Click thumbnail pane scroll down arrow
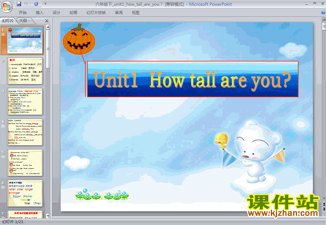This screenshot has width=326, height=225. click(48, 216)
